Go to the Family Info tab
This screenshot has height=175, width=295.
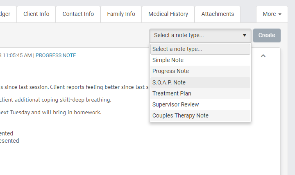coord(121,14)
